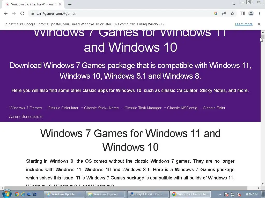Click the 'Download Windows 7 Games package' subtitle
The height and width of the screenshot is (198, 265).
point(130,71)
